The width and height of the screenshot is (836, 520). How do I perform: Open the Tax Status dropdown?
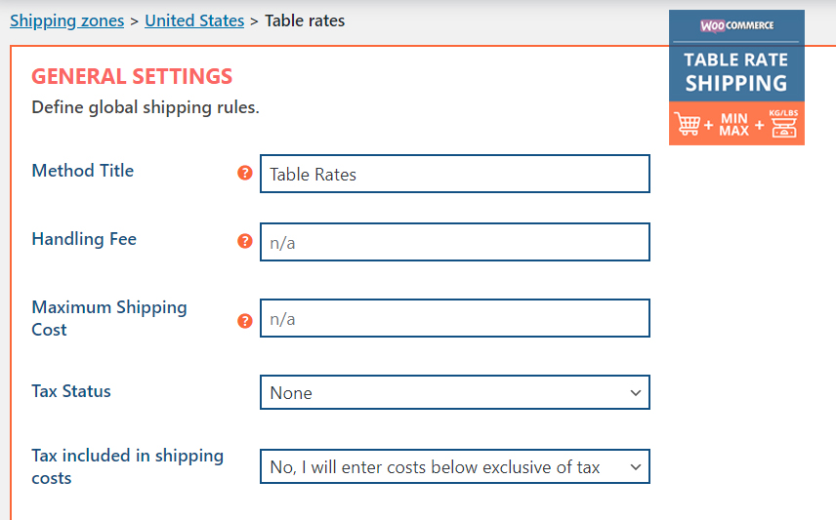click(455, 392)
